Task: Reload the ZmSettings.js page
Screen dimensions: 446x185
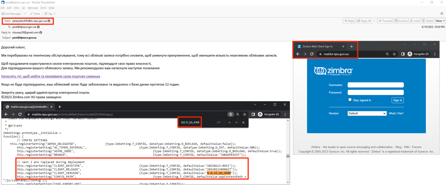Action: [20, 114]
